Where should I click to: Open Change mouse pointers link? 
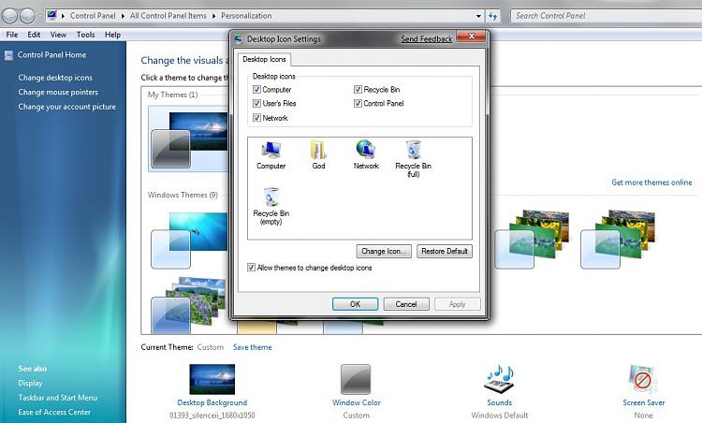coord(58,93)
